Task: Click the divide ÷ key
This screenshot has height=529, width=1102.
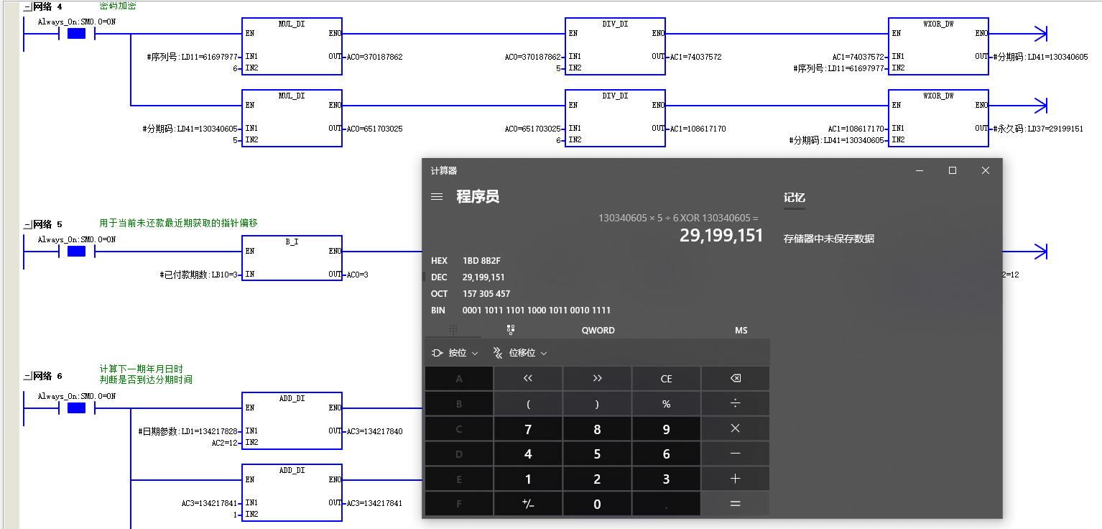Action: pyautogui.click(x=735, y=404)
